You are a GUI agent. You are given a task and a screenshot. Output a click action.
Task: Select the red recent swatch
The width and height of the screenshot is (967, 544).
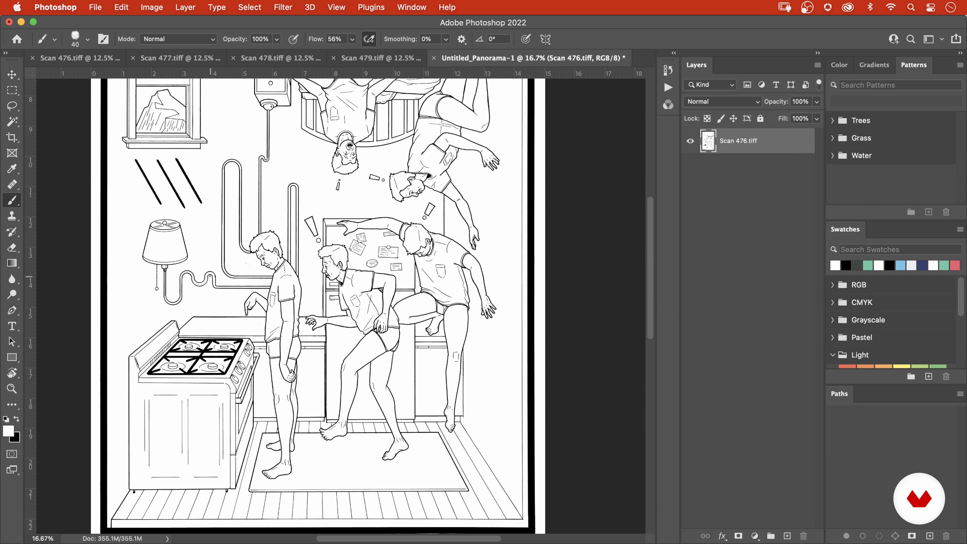pyautogui.click(x=955, y=265)
